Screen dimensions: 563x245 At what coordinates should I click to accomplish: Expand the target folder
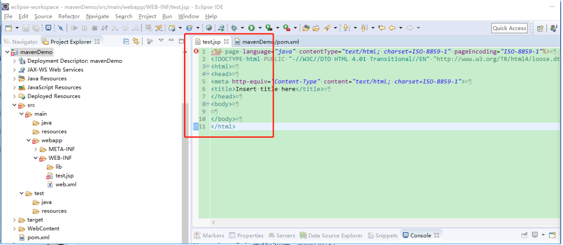click(15, 220)
